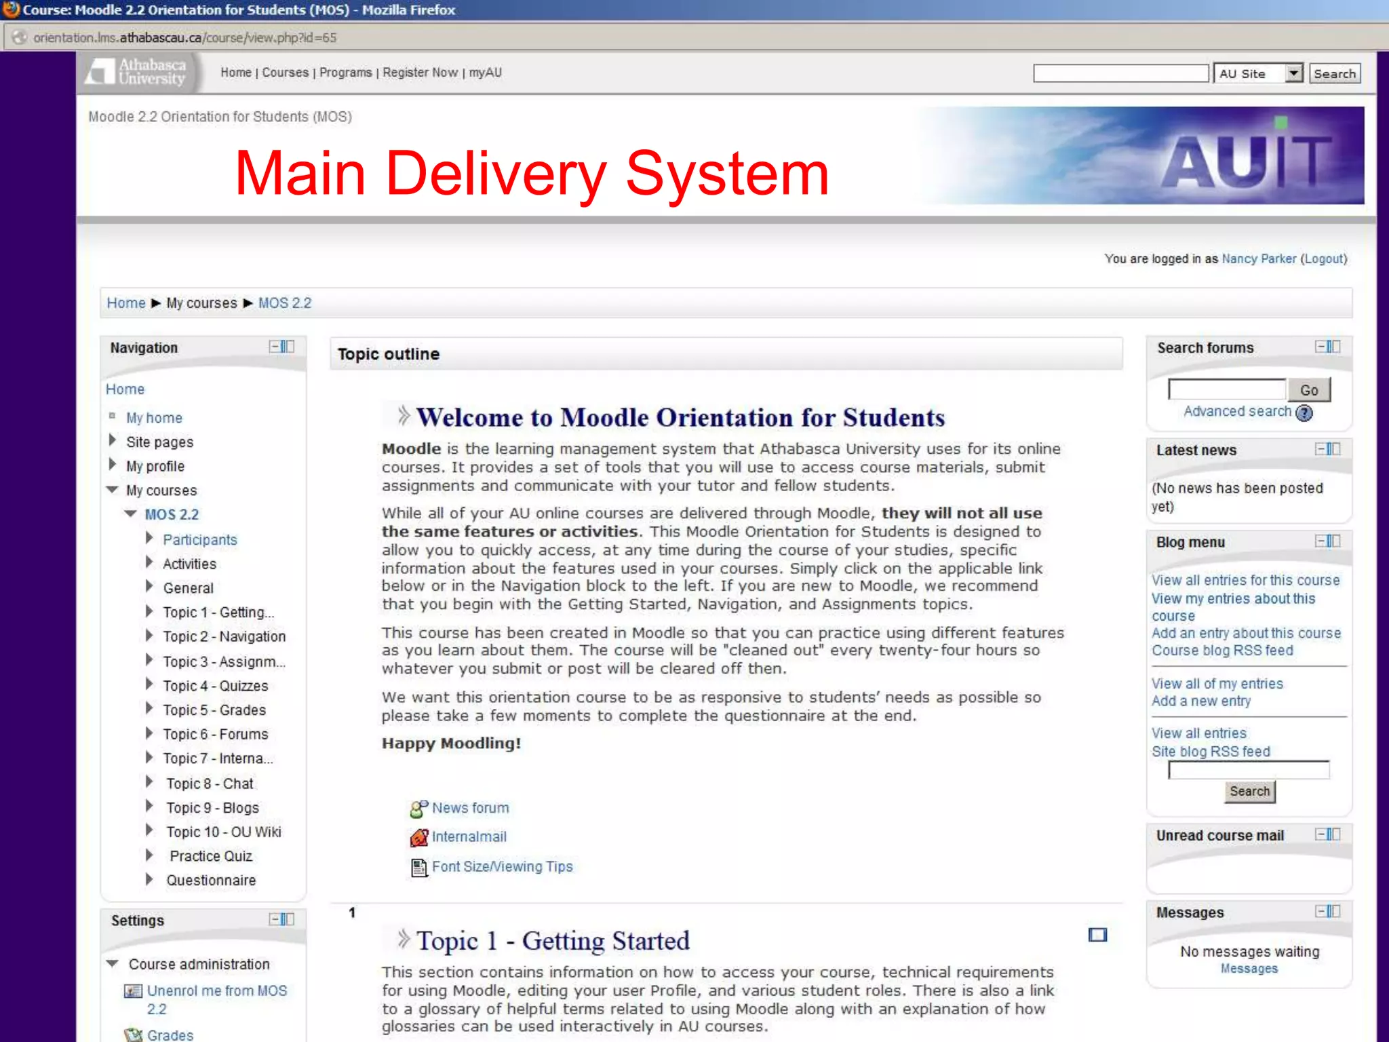Dock the Messages block

pos(1334,911)
